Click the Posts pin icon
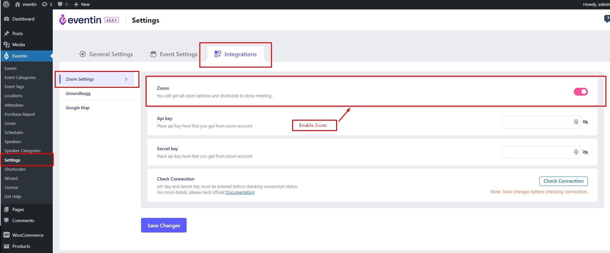This screenshot has height=253, width=610. click(7, 33)
